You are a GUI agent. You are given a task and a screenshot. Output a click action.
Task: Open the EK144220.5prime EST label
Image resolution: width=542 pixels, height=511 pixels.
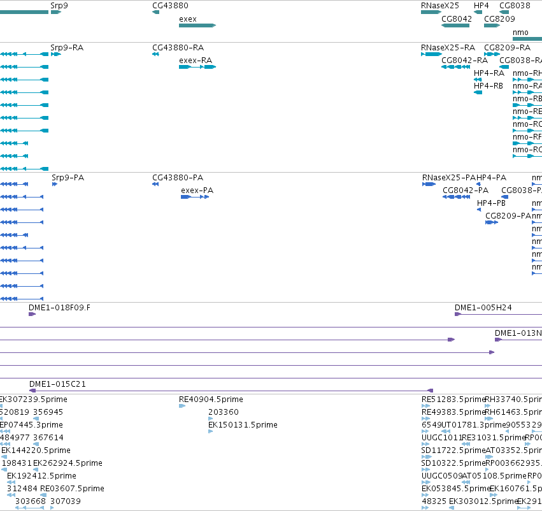(36, 450)
